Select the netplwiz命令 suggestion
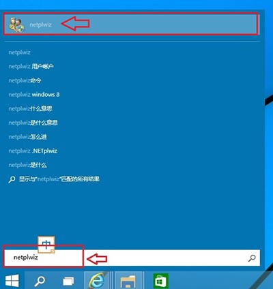The width and height of the screenshot is (273, 289). tap(25, 80)
